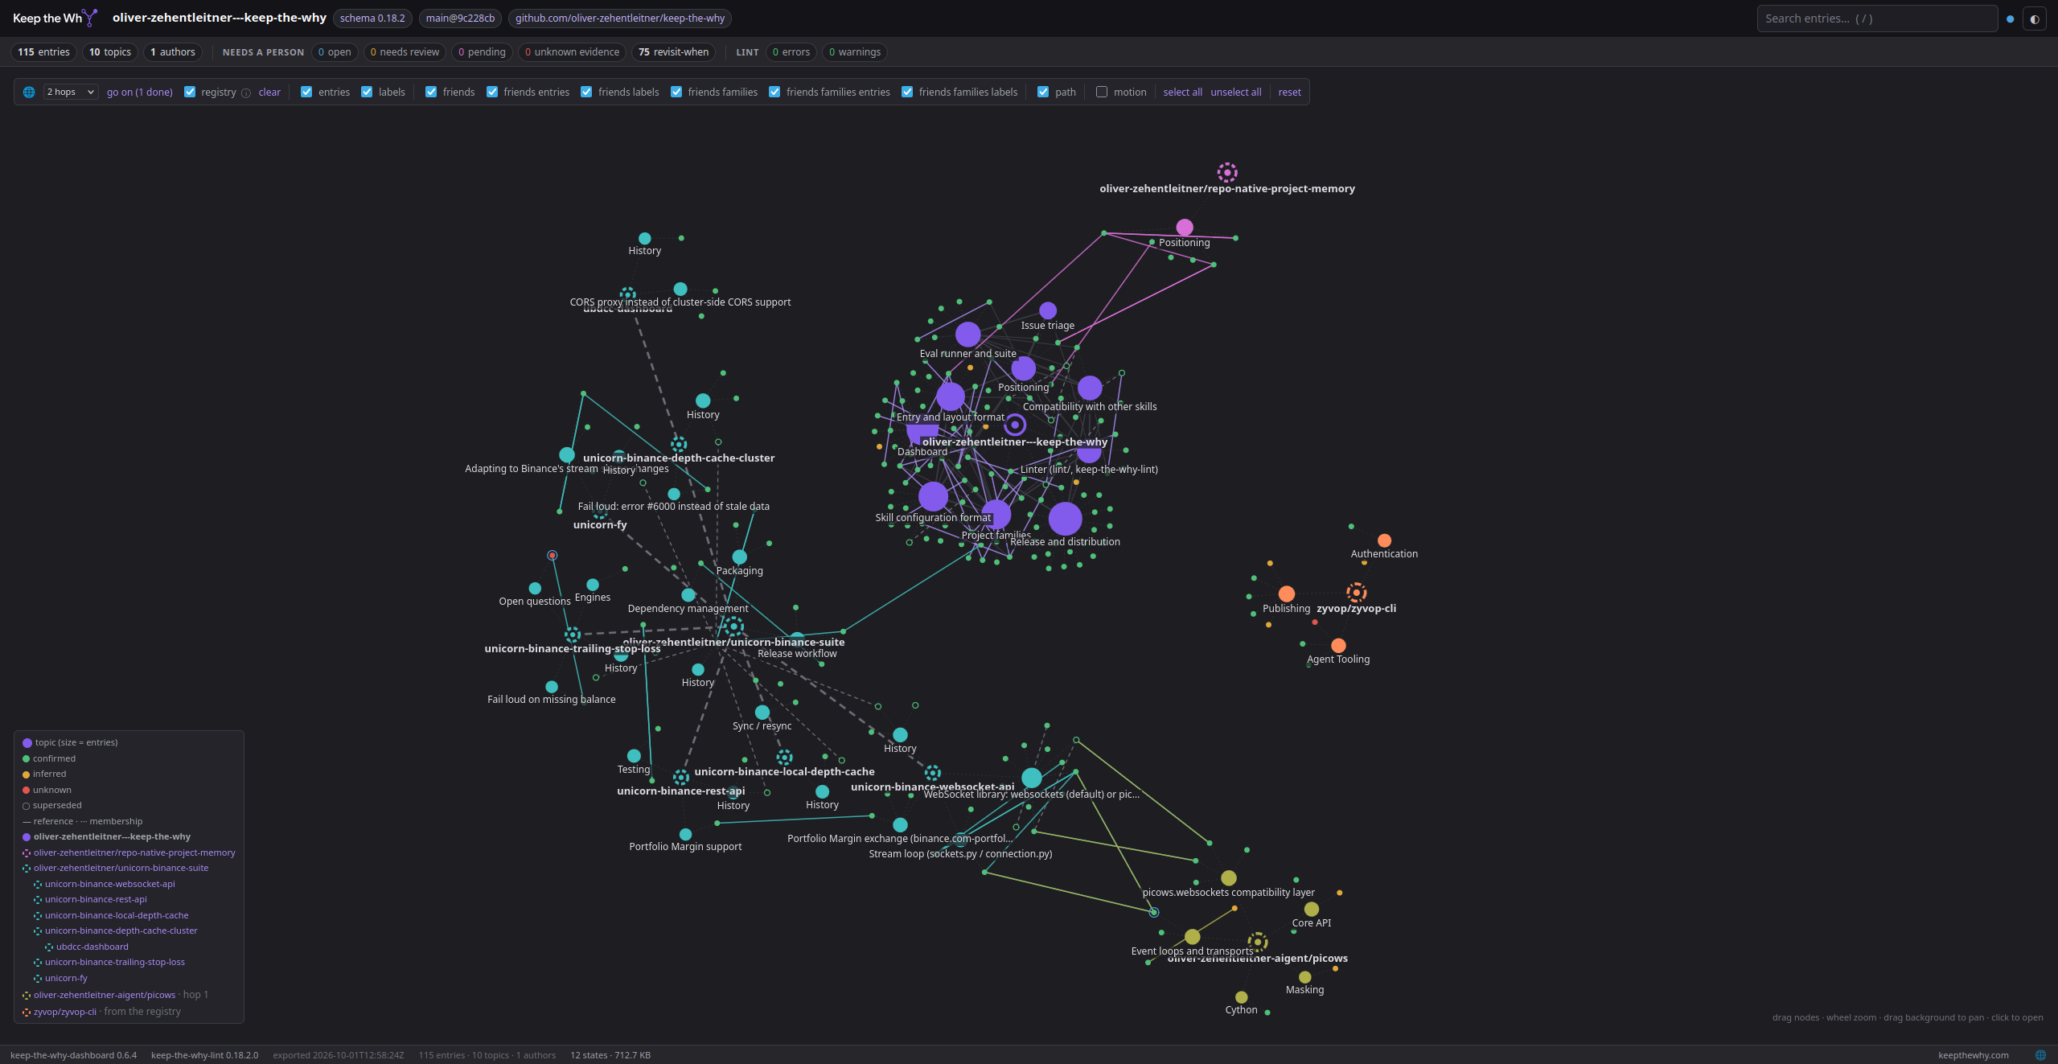
Task: Select unicorn-binance-websocket-api in the legend
Action: (x=109, y=884)
